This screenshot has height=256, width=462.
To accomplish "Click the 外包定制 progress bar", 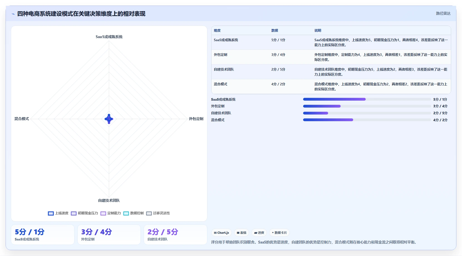I will coord(367,106).
